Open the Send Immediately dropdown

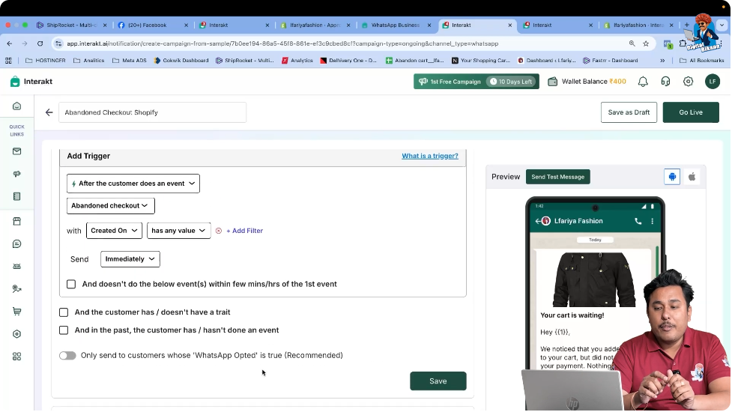130,259
